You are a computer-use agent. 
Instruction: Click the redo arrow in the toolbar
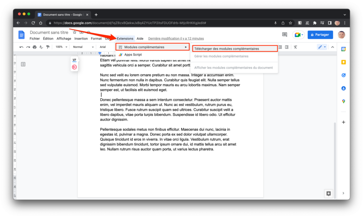pos(28,47)
